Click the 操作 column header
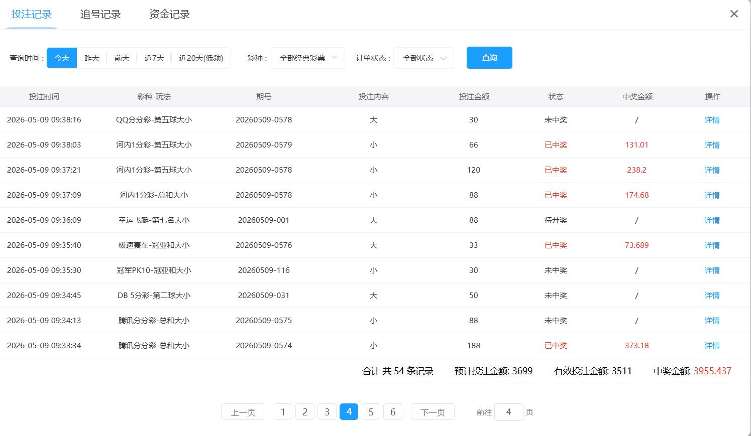The image size is (751, 436). [x=712, y=97]
